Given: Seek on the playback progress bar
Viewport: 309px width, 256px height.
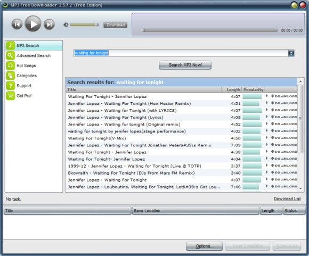Looking at the screenshot, I should click(209, 30).
